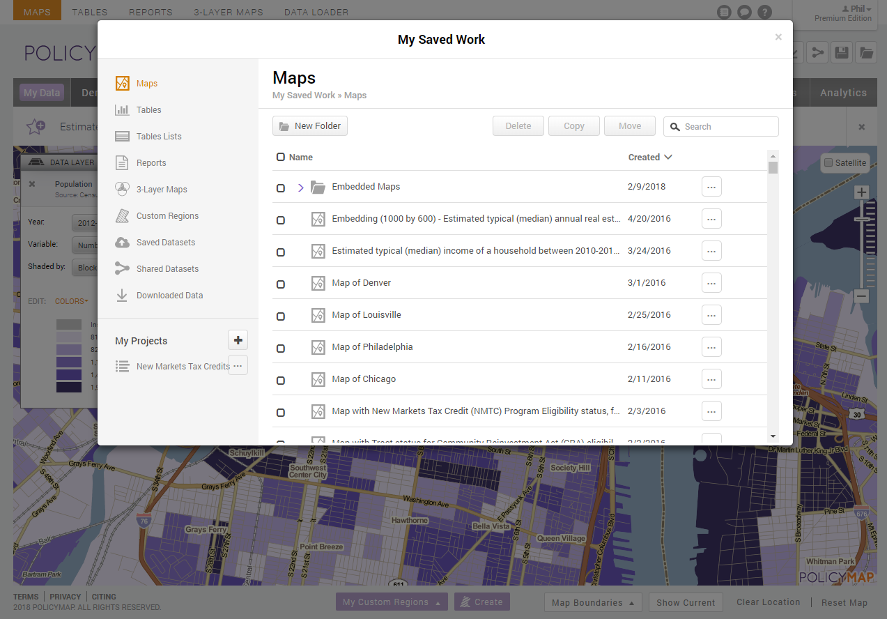Check the Map of Philadelphia checkbox

pyautogui.click(x=281, y=349)
